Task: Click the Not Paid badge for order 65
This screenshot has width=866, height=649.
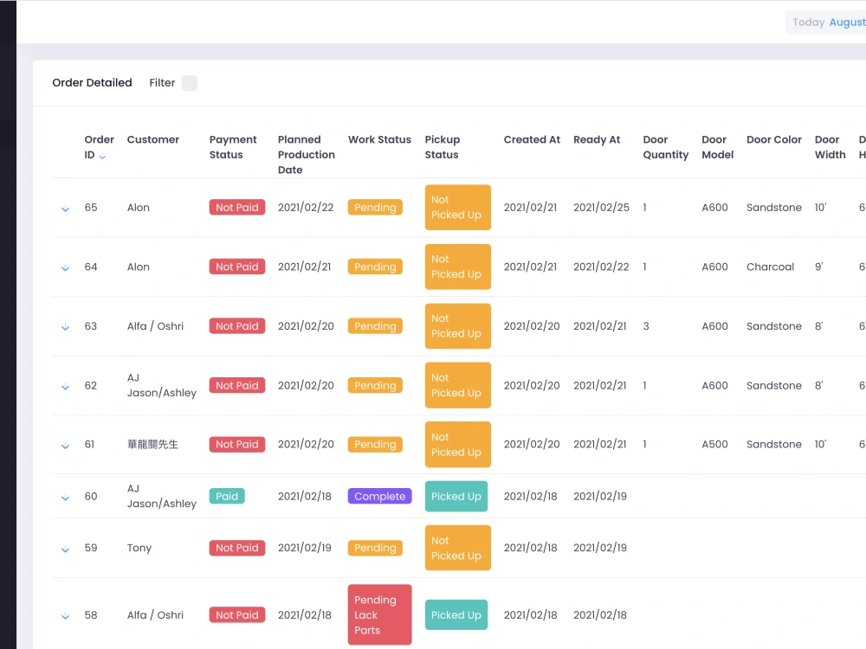Action: (236, 207)
